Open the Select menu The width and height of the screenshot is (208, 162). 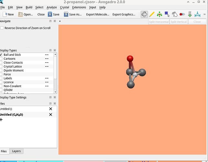click(x=39, y=7)
